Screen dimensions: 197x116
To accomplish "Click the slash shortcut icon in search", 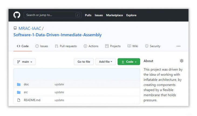I will click(x=78, y=15).
